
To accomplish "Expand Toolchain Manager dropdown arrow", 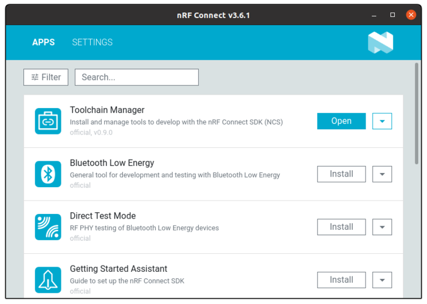I will 382,121.
